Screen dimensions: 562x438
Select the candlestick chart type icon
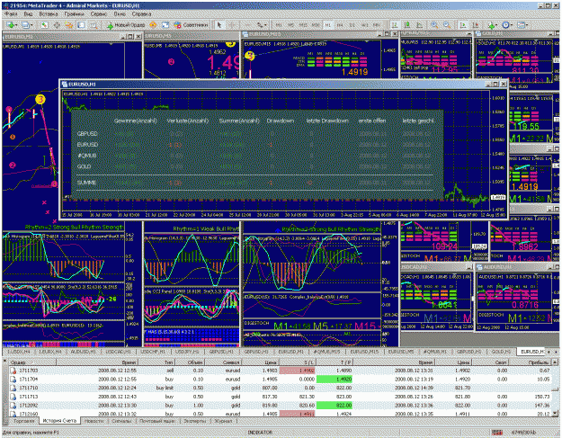click(407, 24)
